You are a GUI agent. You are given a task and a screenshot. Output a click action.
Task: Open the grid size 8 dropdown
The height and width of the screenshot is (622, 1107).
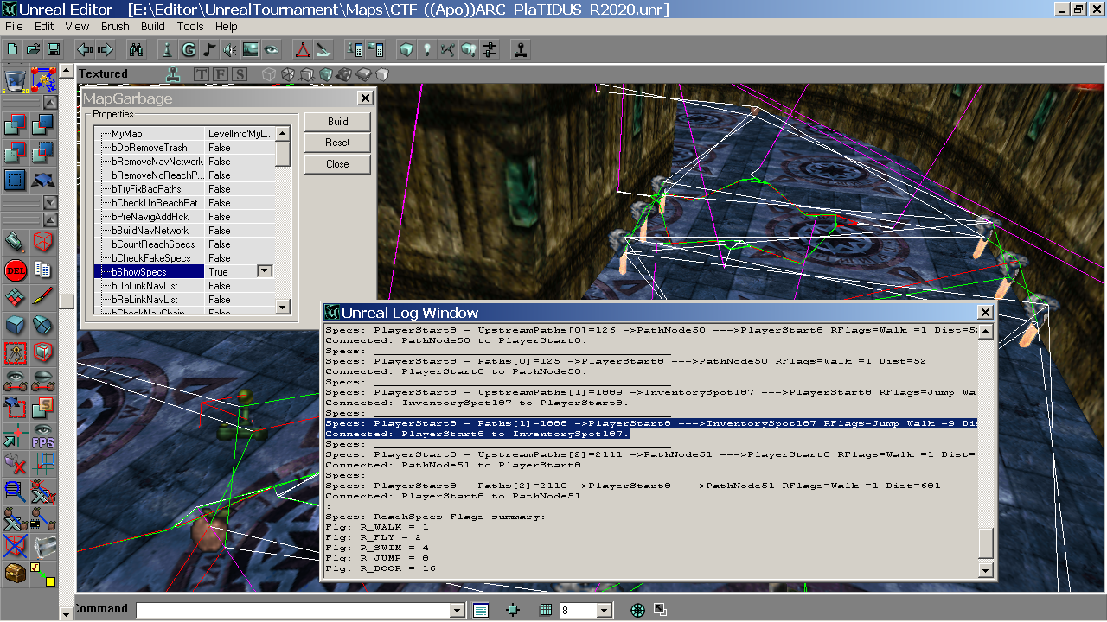pyautogui.click(x=604, y=611)
